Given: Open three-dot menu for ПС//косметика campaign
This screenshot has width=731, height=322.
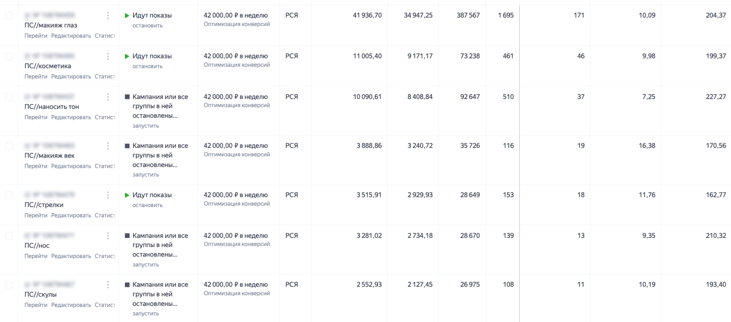Looking at the screenshot, I should click(x=108, y=56).
